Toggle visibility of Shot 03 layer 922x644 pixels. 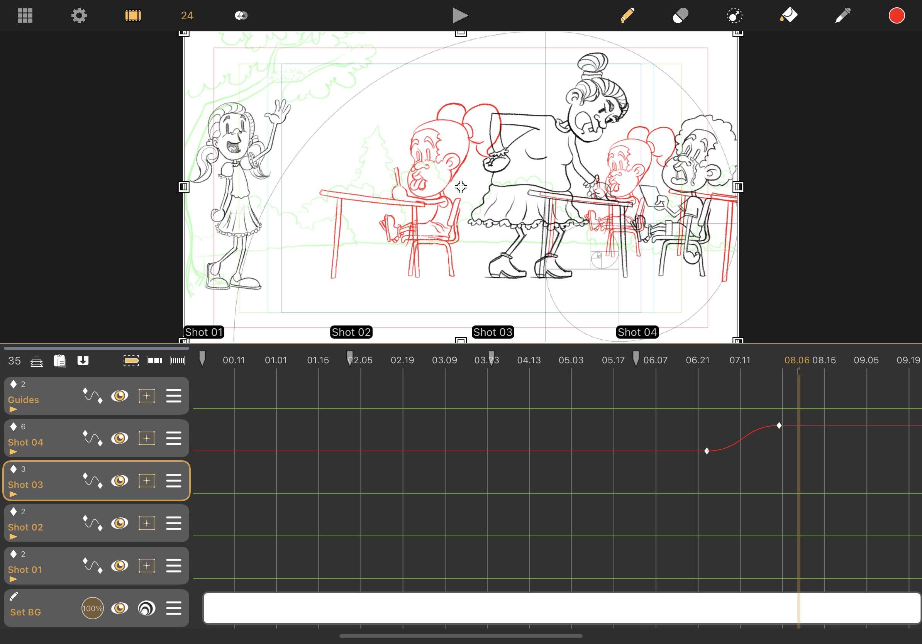tap(120, 481)
